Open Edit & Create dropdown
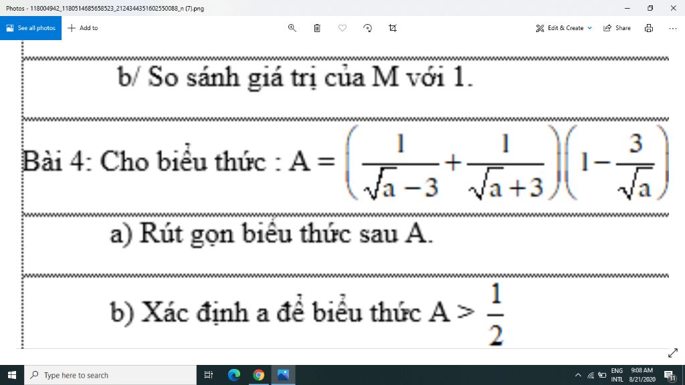This screenshot has height=385, width=685. pos(563,28)
